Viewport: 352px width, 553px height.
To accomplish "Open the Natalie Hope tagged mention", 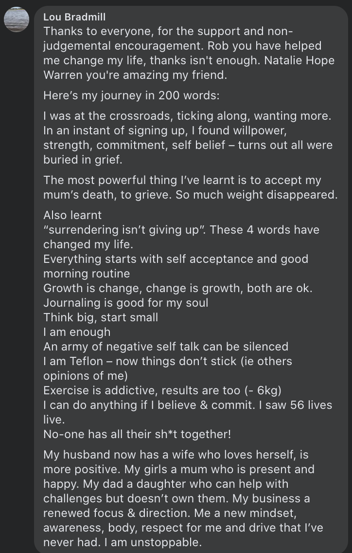I will tap(299, 60).
